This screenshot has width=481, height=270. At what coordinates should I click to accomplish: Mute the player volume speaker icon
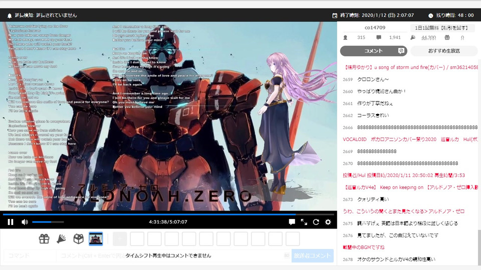[25, 222]
